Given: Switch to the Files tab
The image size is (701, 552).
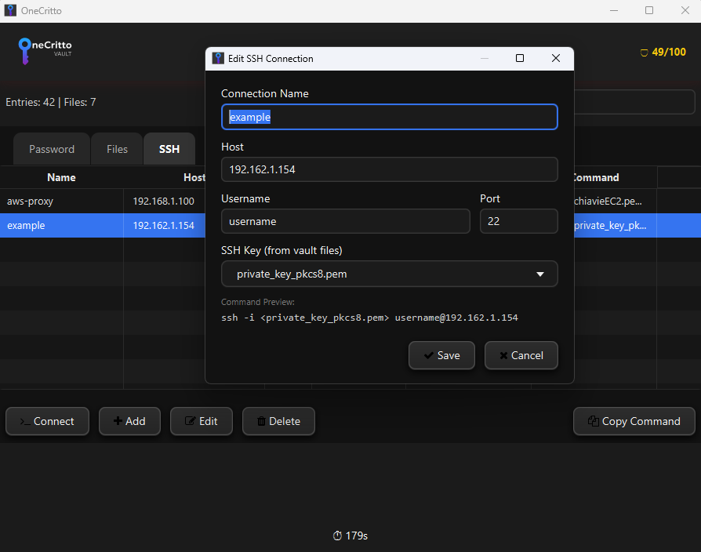Looking at the screenshot, I should coord(116,148).
